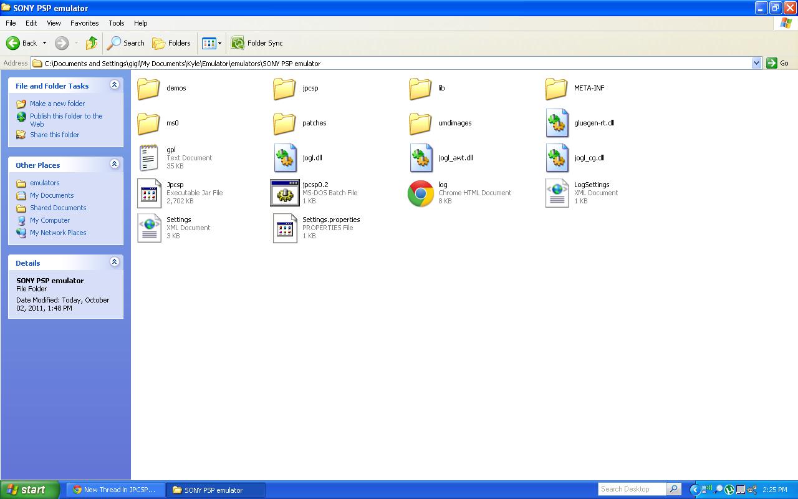Viewport: 798px width, 499px height.
Task: Collapse the File and Folder Tasks panel
Action: (x=114, y=85)
